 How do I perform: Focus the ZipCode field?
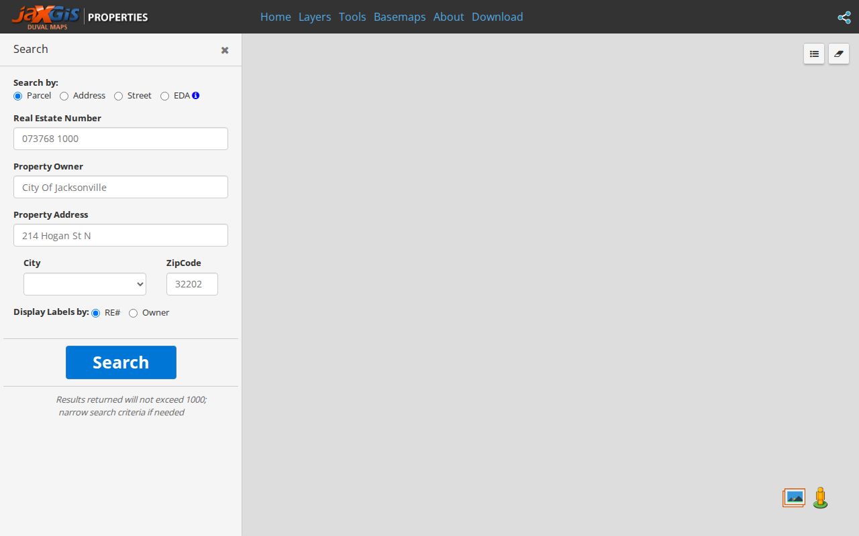[x=192, y=284]
